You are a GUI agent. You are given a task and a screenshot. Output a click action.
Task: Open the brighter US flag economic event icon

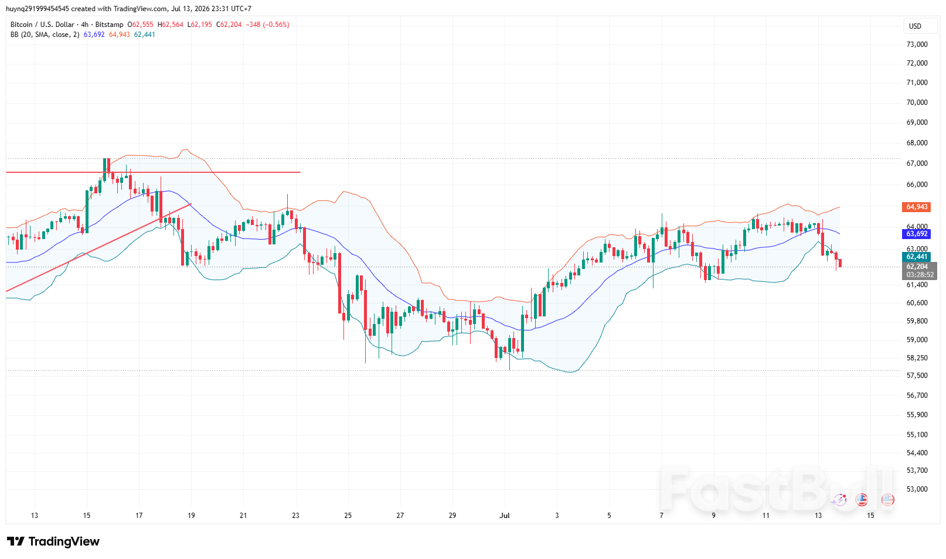[861, 500]
